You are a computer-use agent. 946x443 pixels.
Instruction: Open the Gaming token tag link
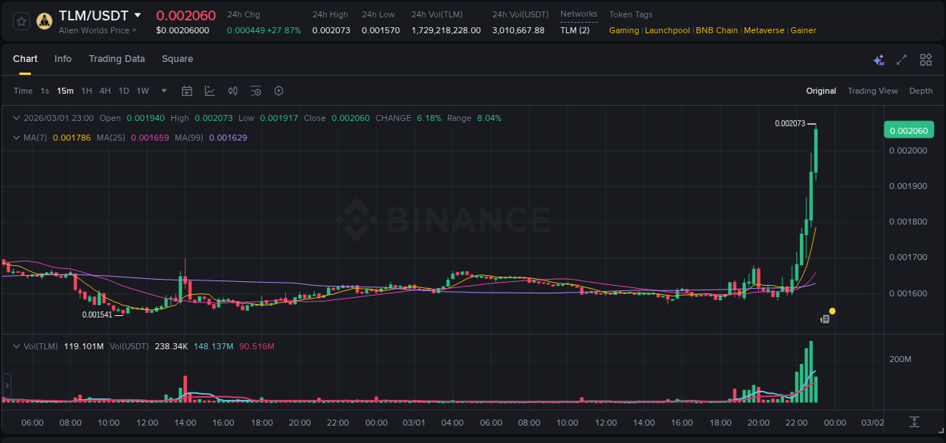point(623,30)
